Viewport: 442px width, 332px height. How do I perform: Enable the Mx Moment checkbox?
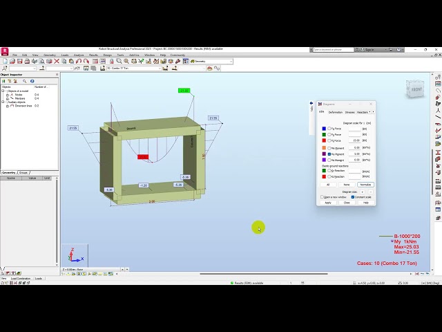coord(329,148)
